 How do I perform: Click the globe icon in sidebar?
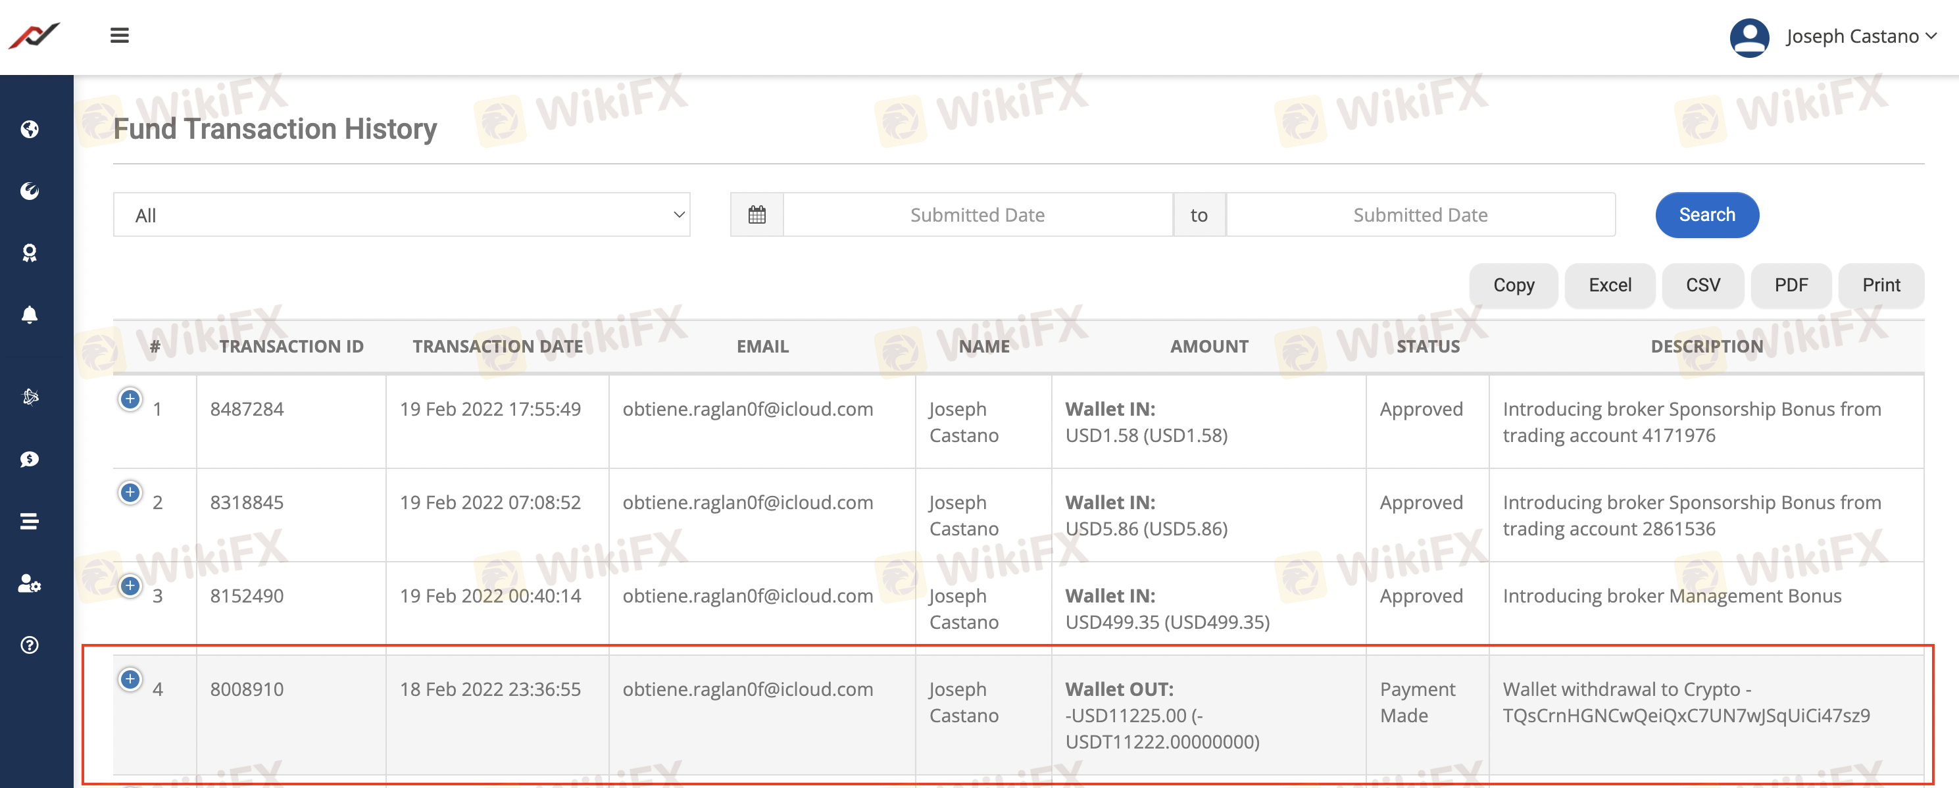30,130
